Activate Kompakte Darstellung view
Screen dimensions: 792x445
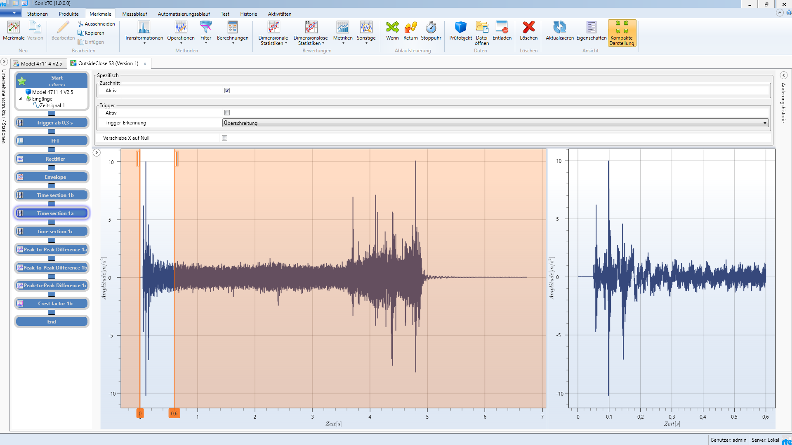(622, 33)
